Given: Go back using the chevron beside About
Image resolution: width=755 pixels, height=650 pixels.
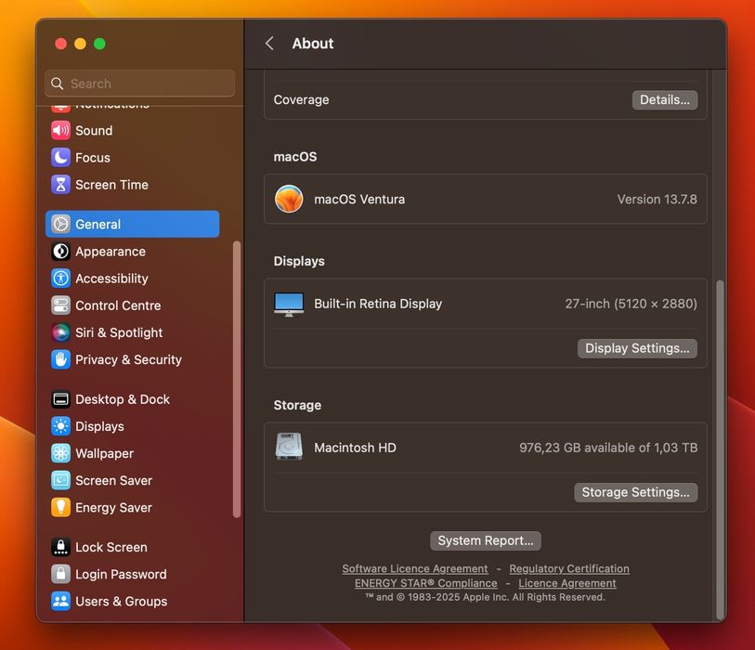Looking at the screenshot, I should (269, 44).
